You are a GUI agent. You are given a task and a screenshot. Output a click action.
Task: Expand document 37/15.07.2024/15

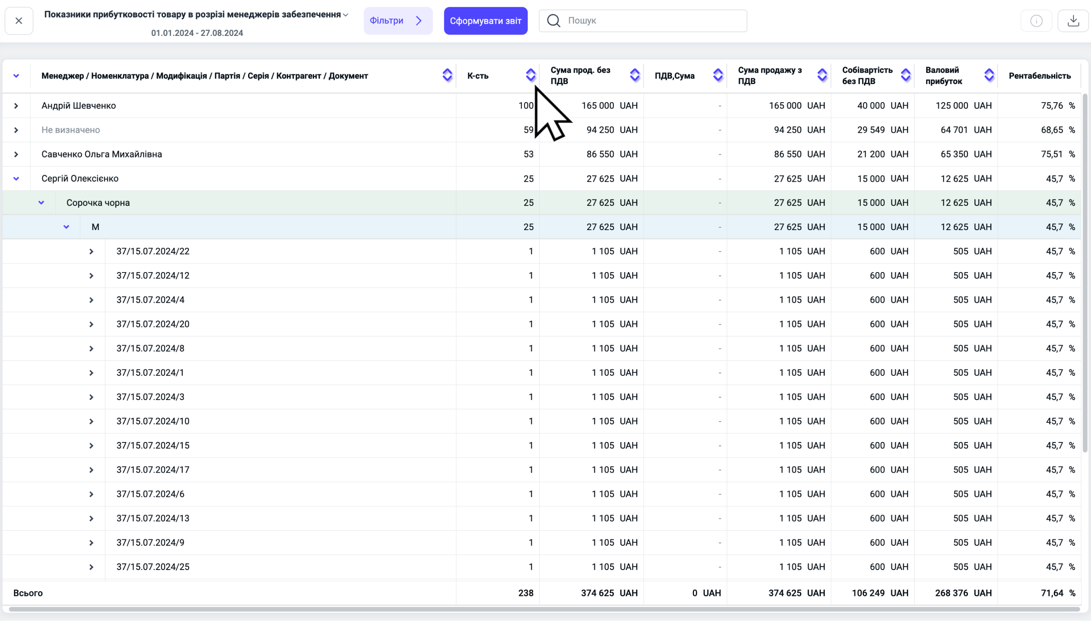(91, 446)
